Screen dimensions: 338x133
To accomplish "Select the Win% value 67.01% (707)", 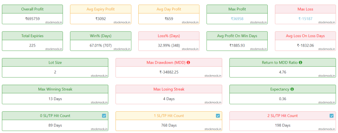I will [101, 45].
